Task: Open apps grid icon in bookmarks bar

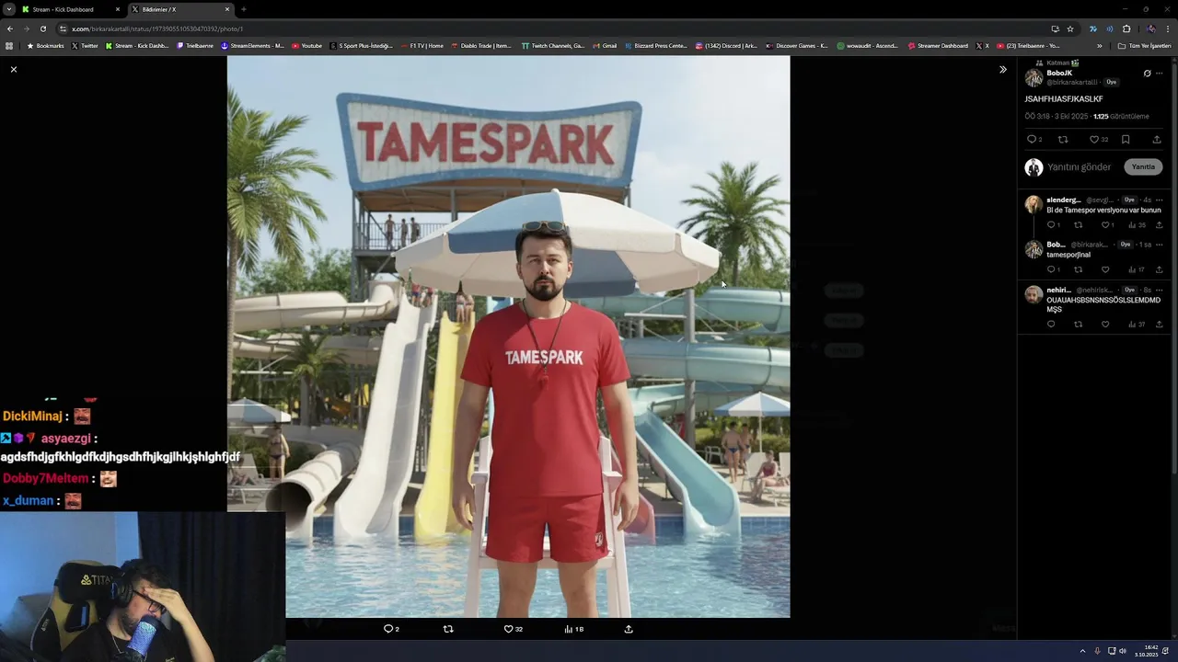Action: click(9, 45)
